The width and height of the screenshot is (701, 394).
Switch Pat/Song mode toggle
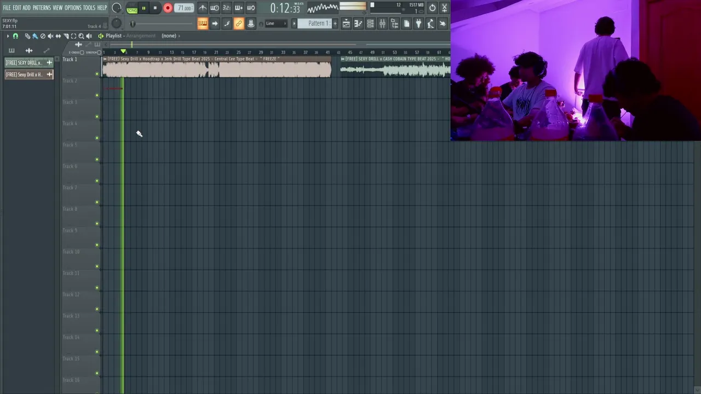point(132,9)
